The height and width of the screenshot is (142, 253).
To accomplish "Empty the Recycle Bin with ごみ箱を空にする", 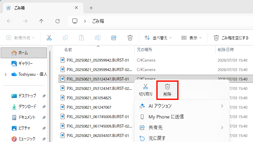I will pos(231,38).
